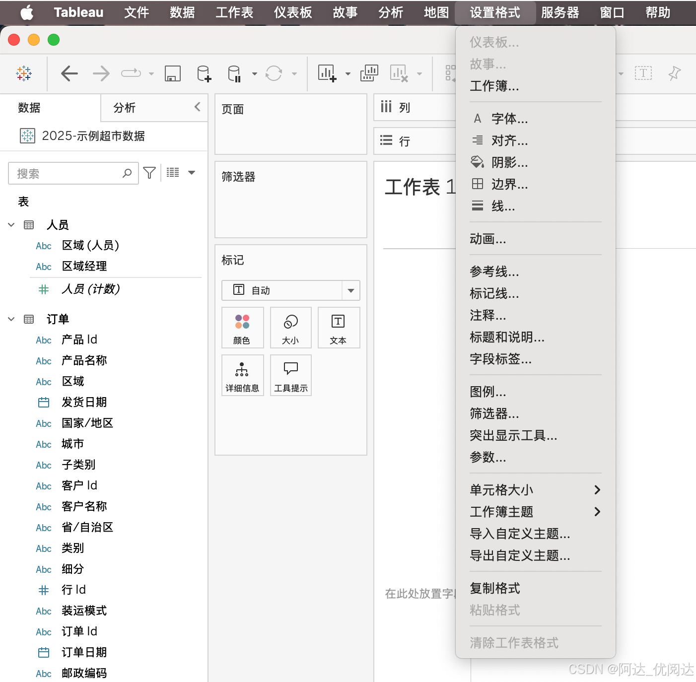Click the replay animation icon
696x682 pixels.
point(131,73)
